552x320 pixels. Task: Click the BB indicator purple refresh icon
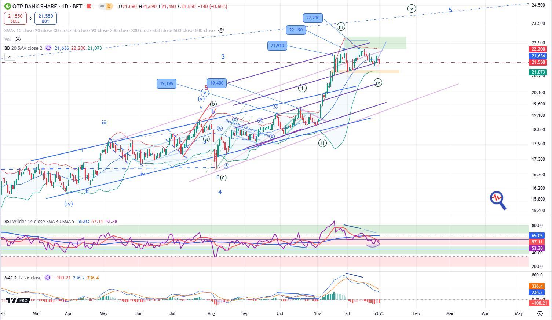point(48,48)
